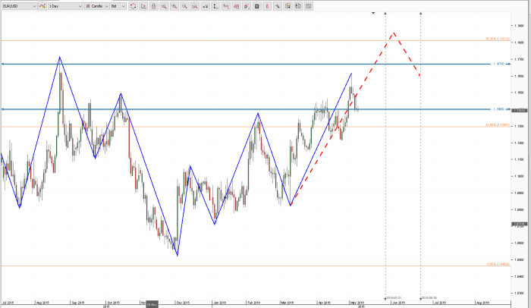
Task: Click the chart auto-shift icon after refresh
Action: [x=144, y=5]
